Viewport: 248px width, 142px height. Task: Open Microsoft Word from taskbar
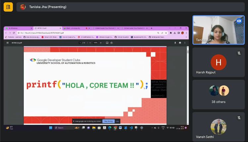[x=120, y=128]
